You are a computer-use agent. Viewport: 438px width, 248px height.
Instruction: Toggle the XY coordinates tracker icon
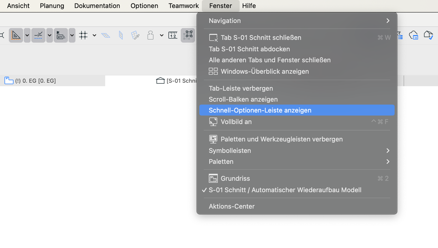61,35
